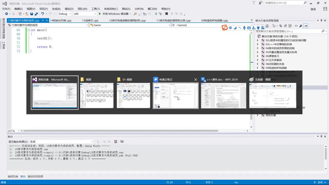
Task: Click View Code icon in Solution Explorer
Action: (x=296, y=26)
